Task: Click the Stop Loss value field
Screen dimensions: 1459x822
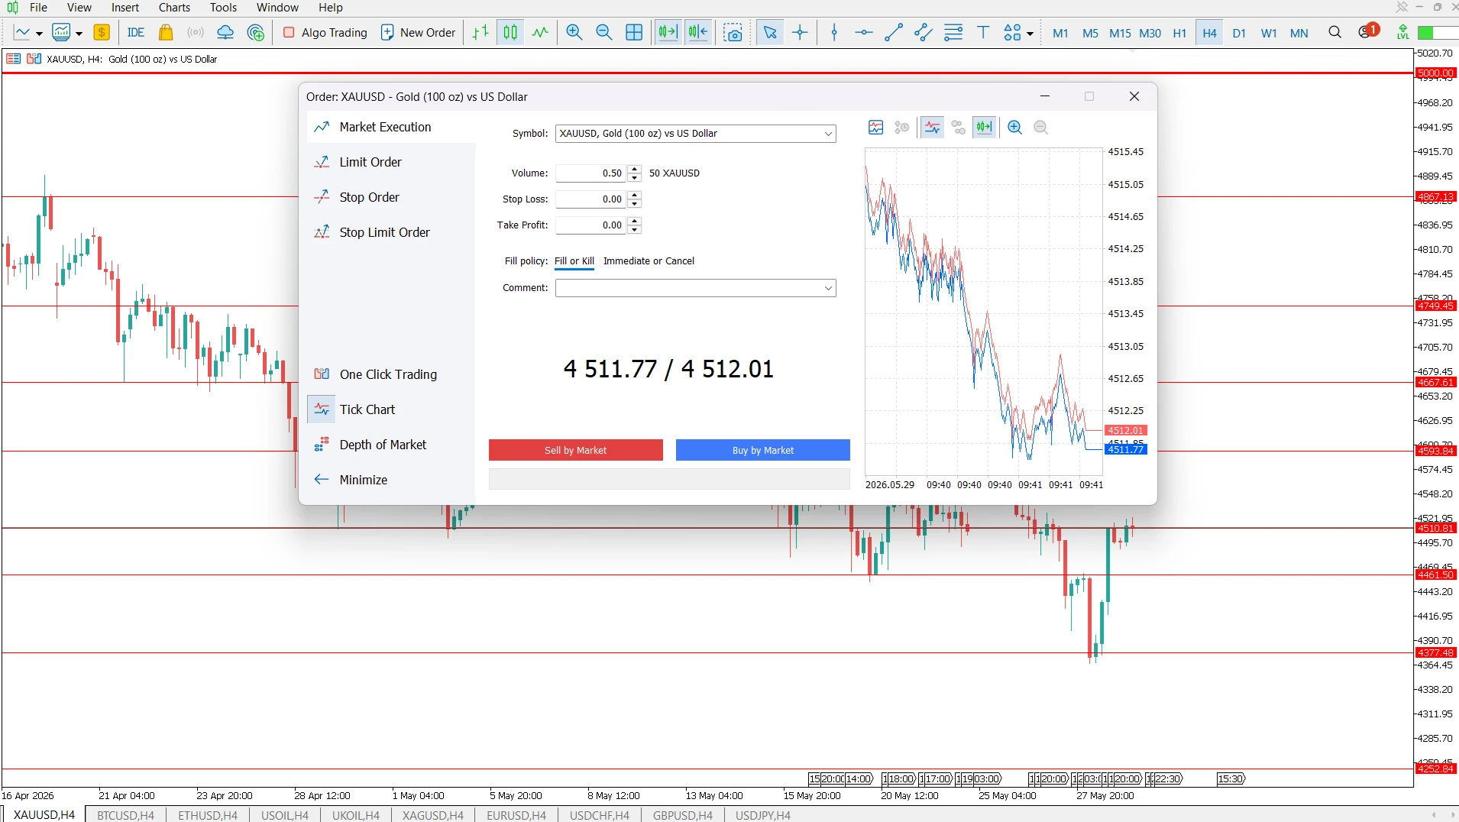Action: pyautogui.click(x=591, y=199)
